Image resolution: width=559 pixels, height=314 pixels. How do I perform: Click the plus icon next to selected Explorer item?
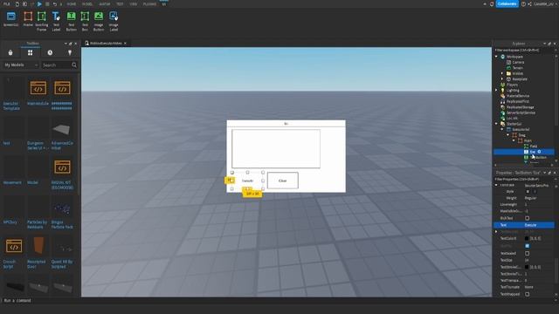tap(539, 152)
